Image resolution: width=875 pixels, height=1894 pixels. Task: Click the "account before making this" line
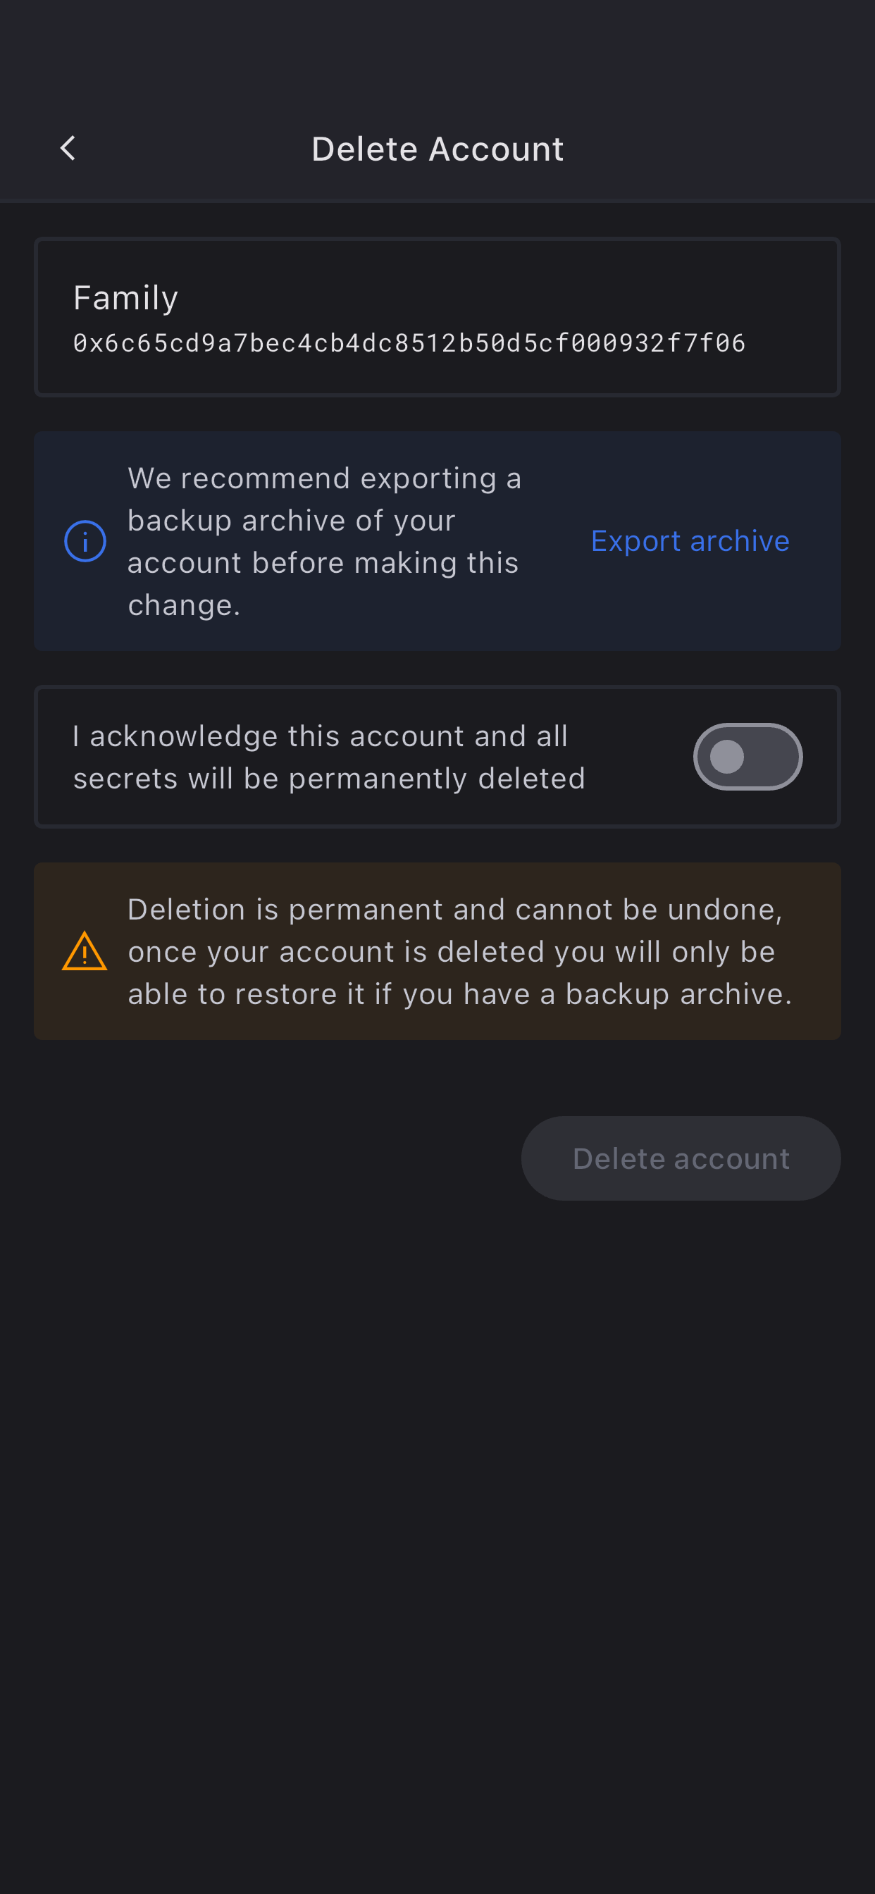[x=323, y=563]
